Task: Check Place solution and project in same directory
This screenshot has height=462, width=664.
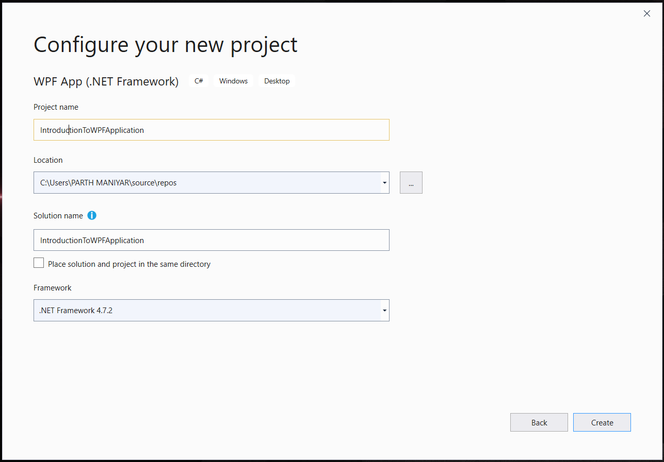Action: pyautogui.click(x=39, y=263)
